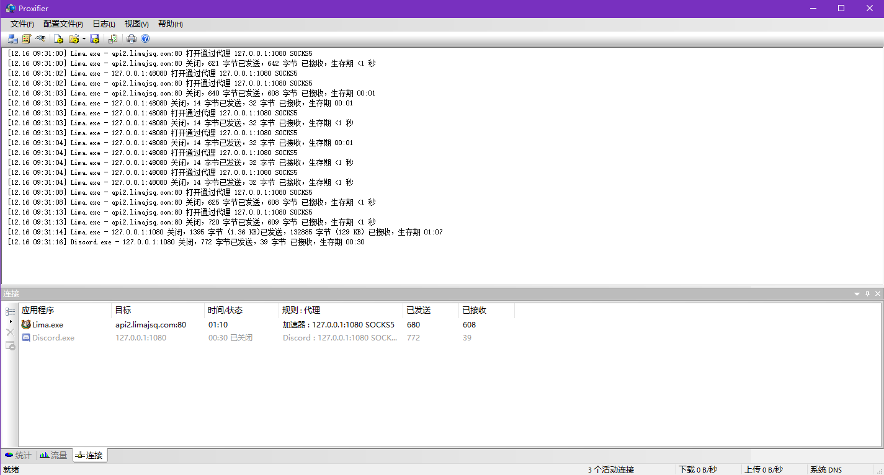Click the clipboard checklist toolbar icon
This screenshot has width=884, height=475.
[113, 38]
